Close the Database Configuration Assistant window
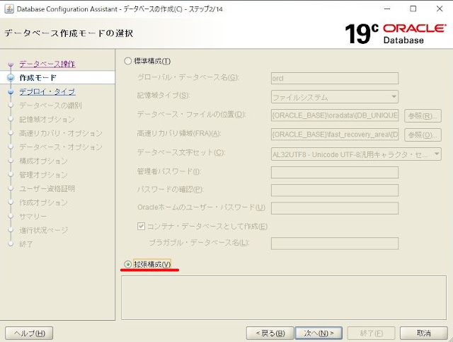This screenshot has width=453, height=342. (440, 9)
